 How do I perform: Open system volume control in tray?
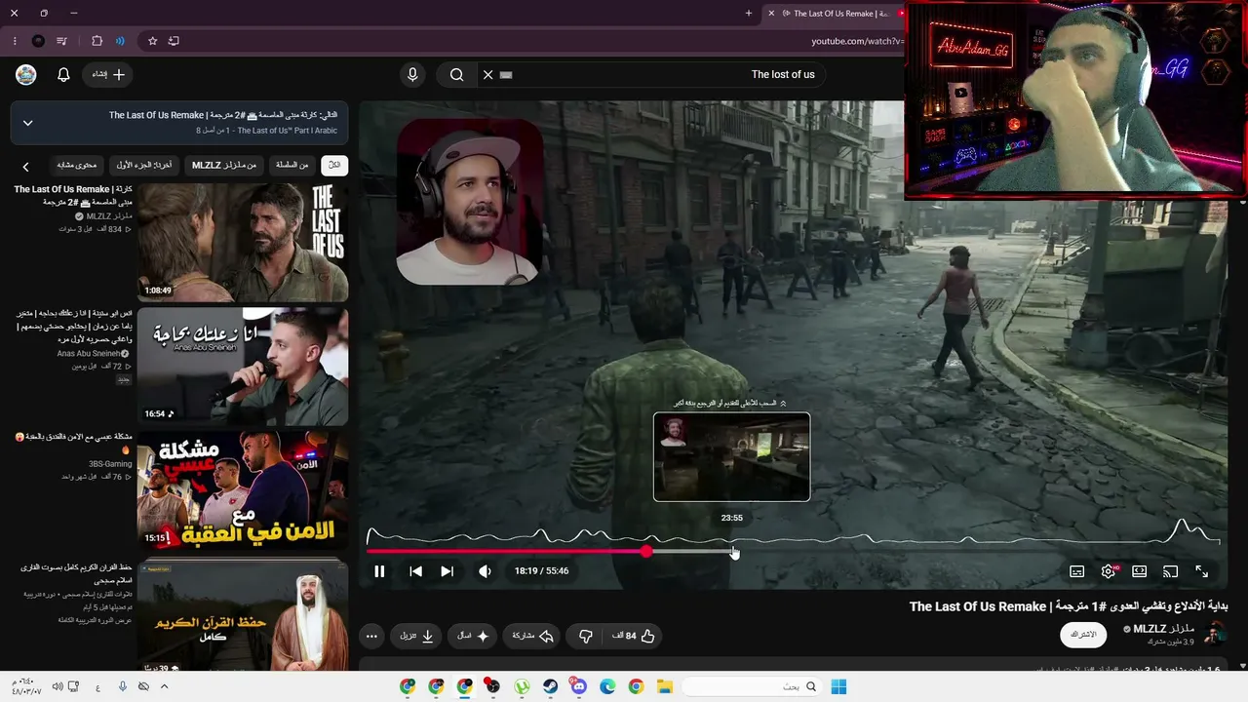pos(58,687)
